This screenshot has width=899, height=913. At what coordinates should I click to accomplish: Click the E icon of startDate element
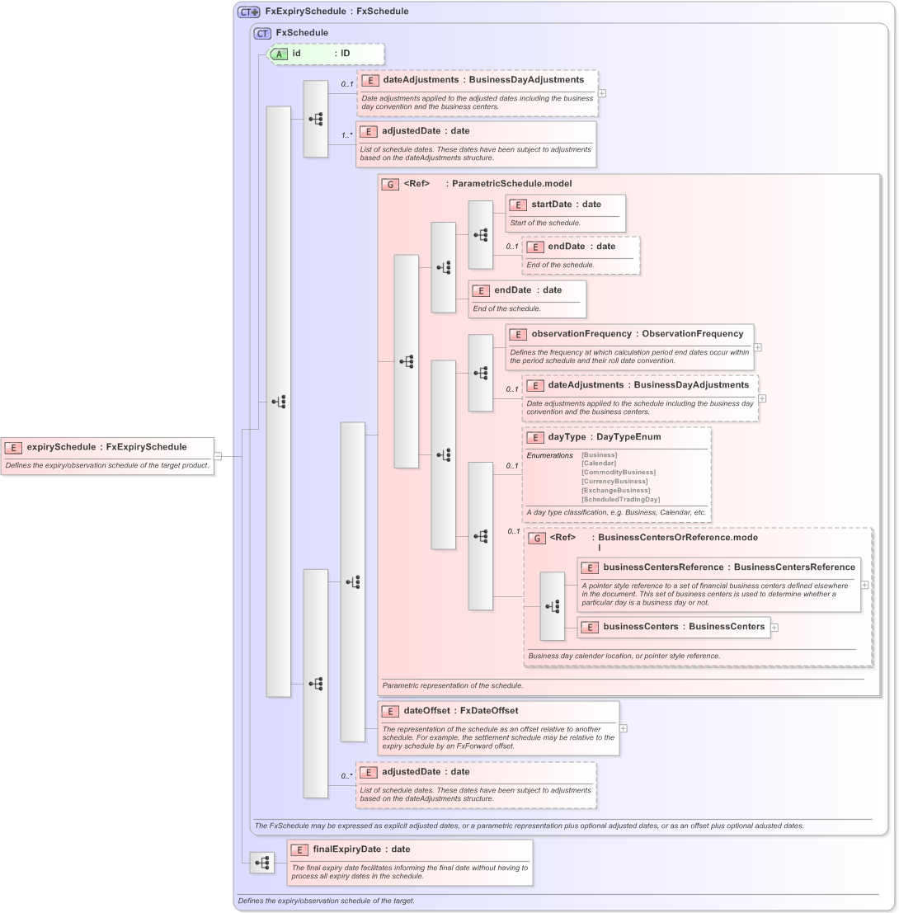(518, 205)
